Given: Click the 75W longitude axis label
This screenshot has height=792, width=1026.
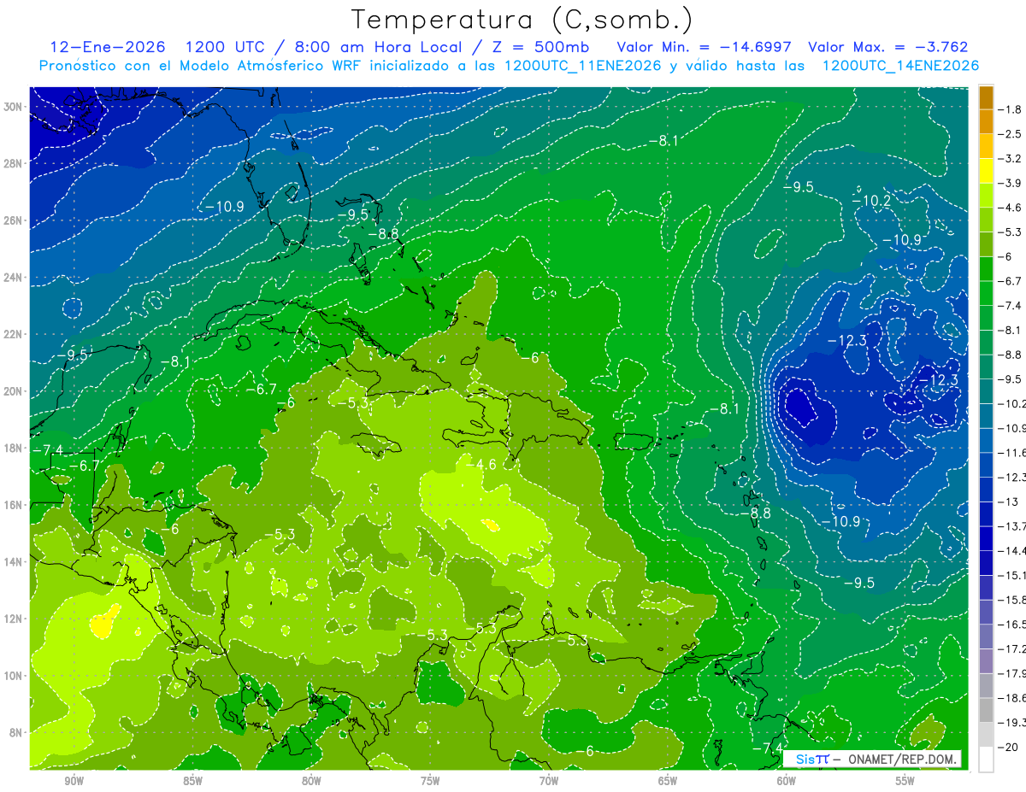Looking at the screenshot, I should pos(430,781).
